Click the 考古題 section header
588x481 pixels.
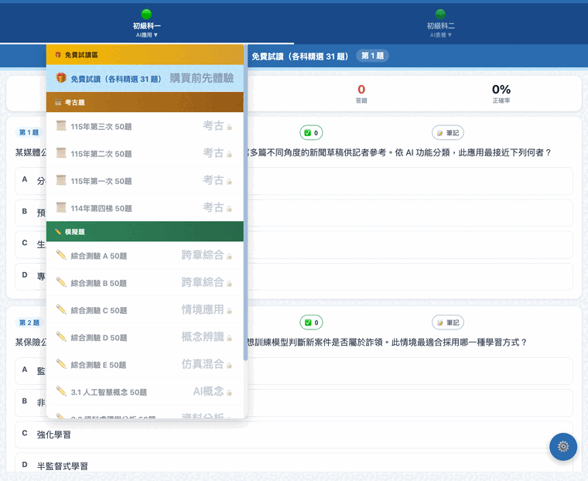145,102
